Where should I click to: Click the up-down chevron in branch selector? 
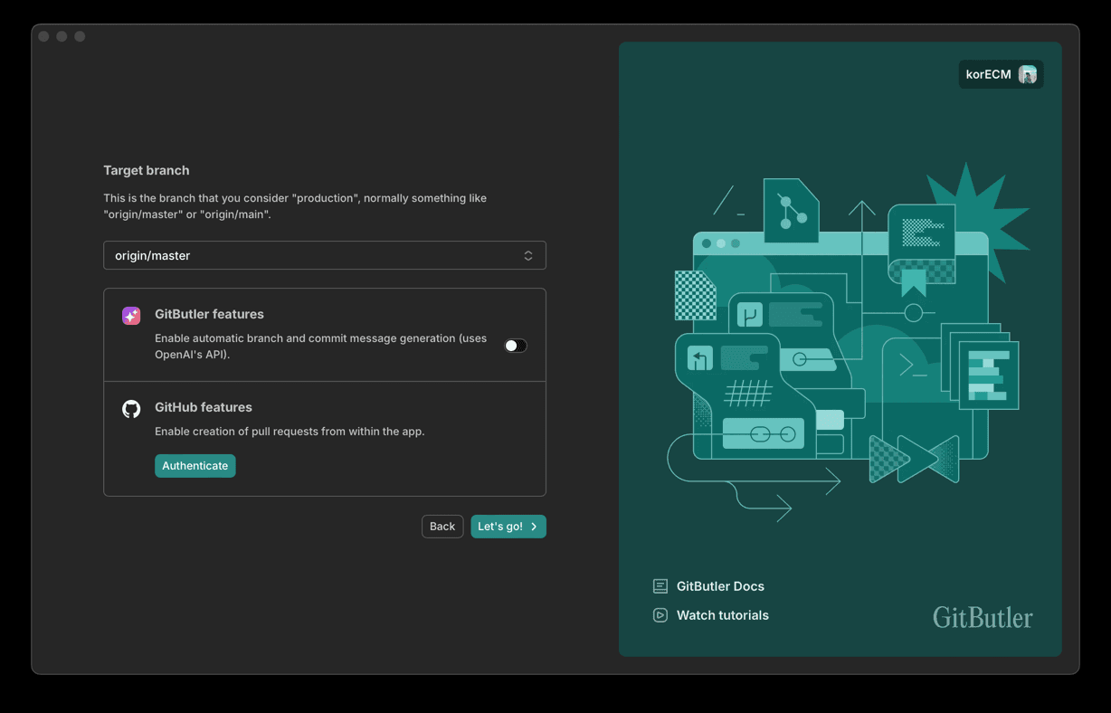pyautogui.click(x=528, y=256)
